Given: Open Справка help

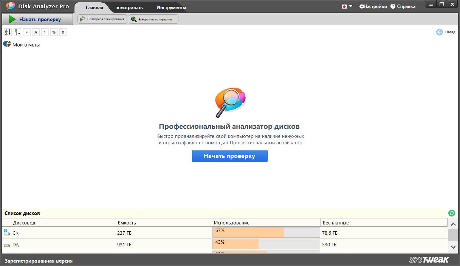Looking at the screenshot, I should (x=403, y=6).
